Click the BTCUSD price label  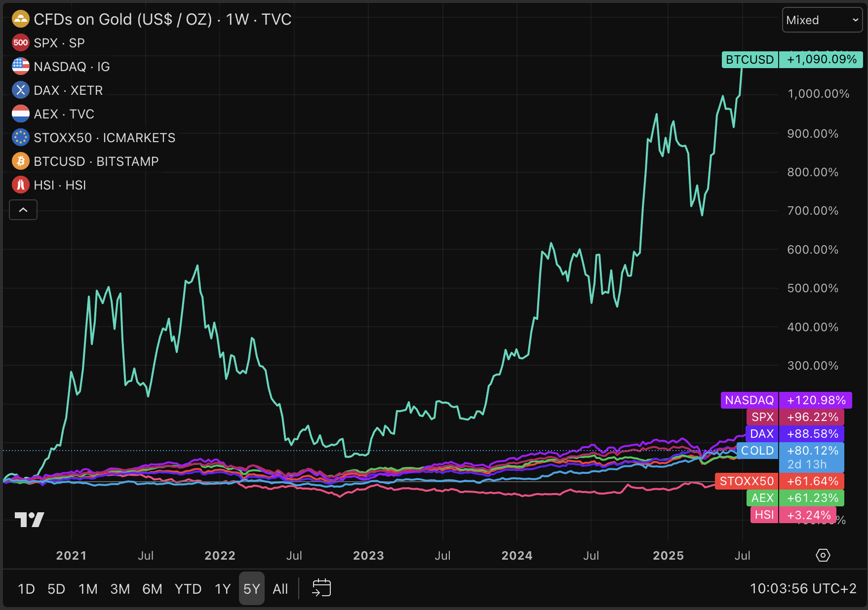click(x=791, y=60)
